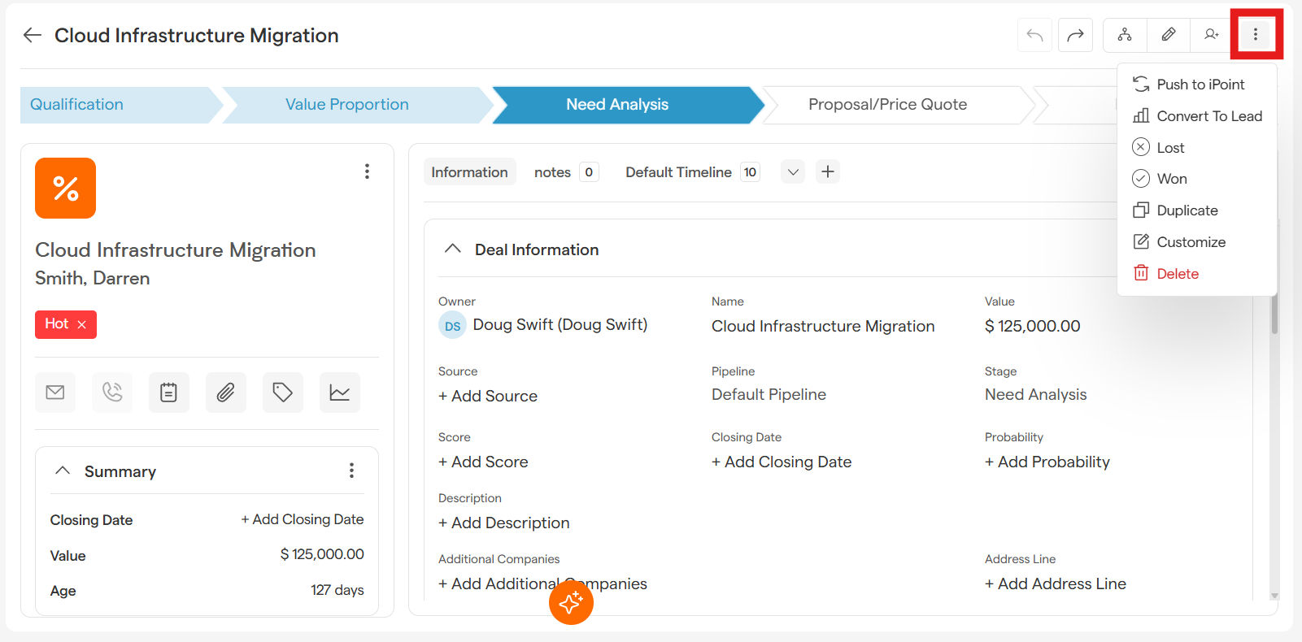Click the add user icon in the top toolbar

[1211, 34]
